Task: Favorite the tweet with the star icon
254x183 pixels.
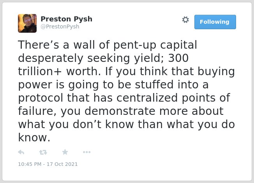Action: [65, 152]
